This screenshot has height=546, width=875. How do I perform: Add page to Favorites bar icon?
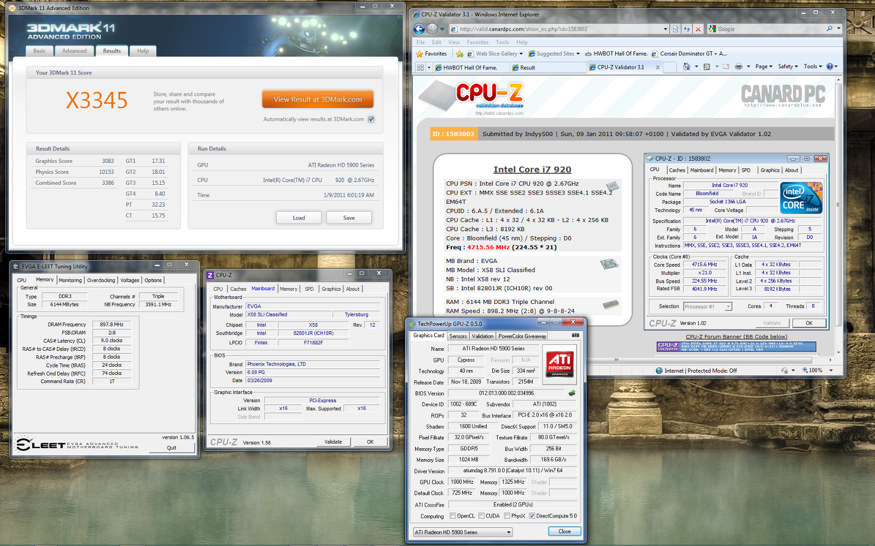[459, 54]
